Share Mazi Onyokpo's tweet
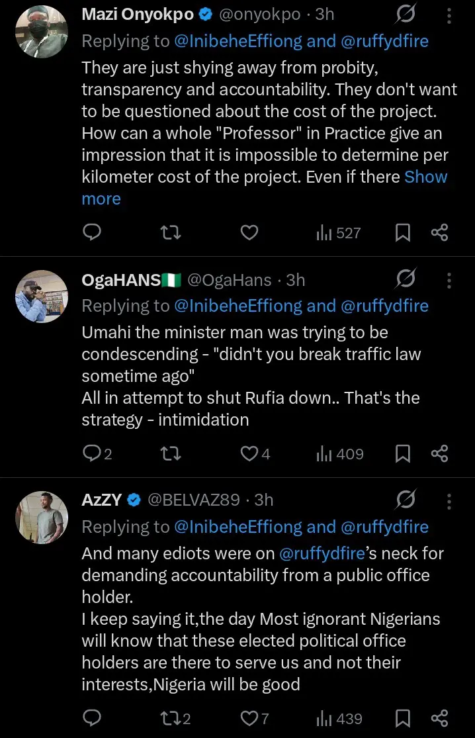Image resolution: width=475 pixels, height=738 pixels. [x=440, y=232]
